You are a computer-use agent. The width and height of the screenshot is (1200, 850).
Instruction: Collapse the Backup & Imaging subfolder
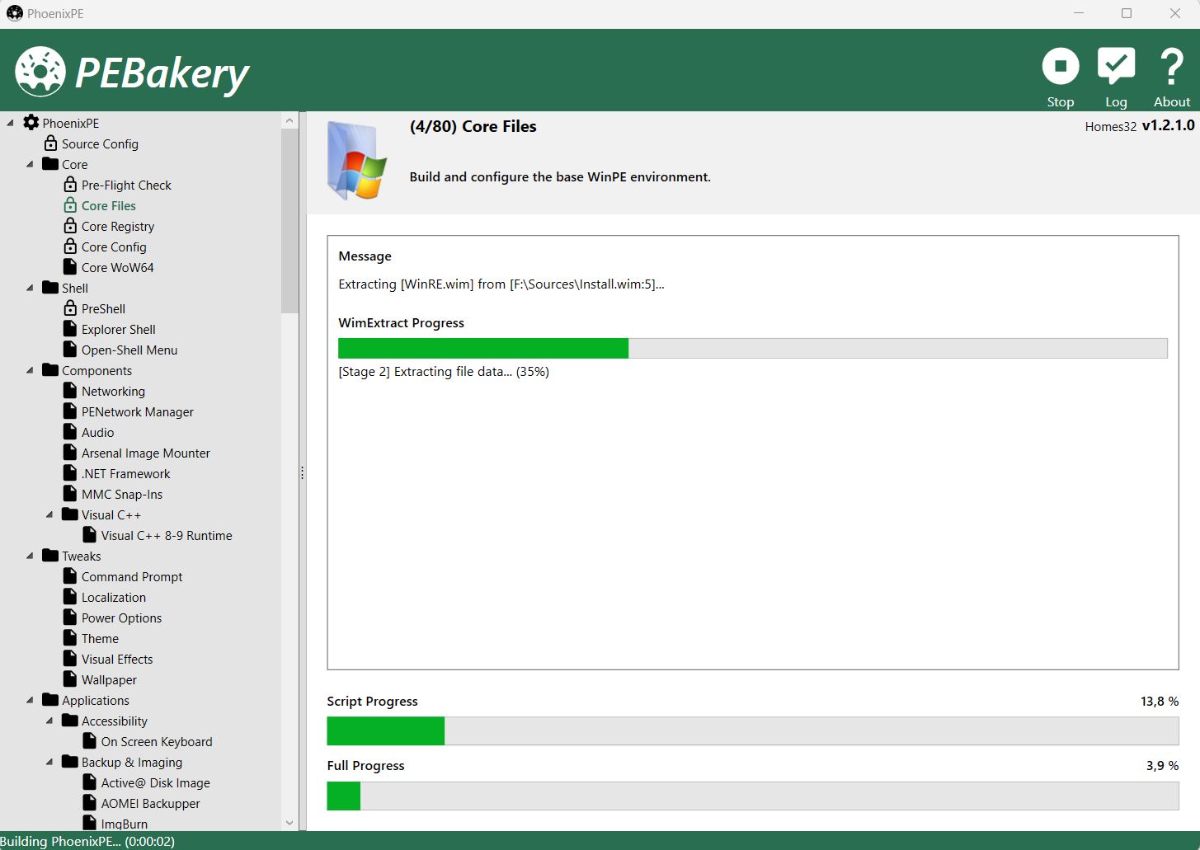(50, 762)
